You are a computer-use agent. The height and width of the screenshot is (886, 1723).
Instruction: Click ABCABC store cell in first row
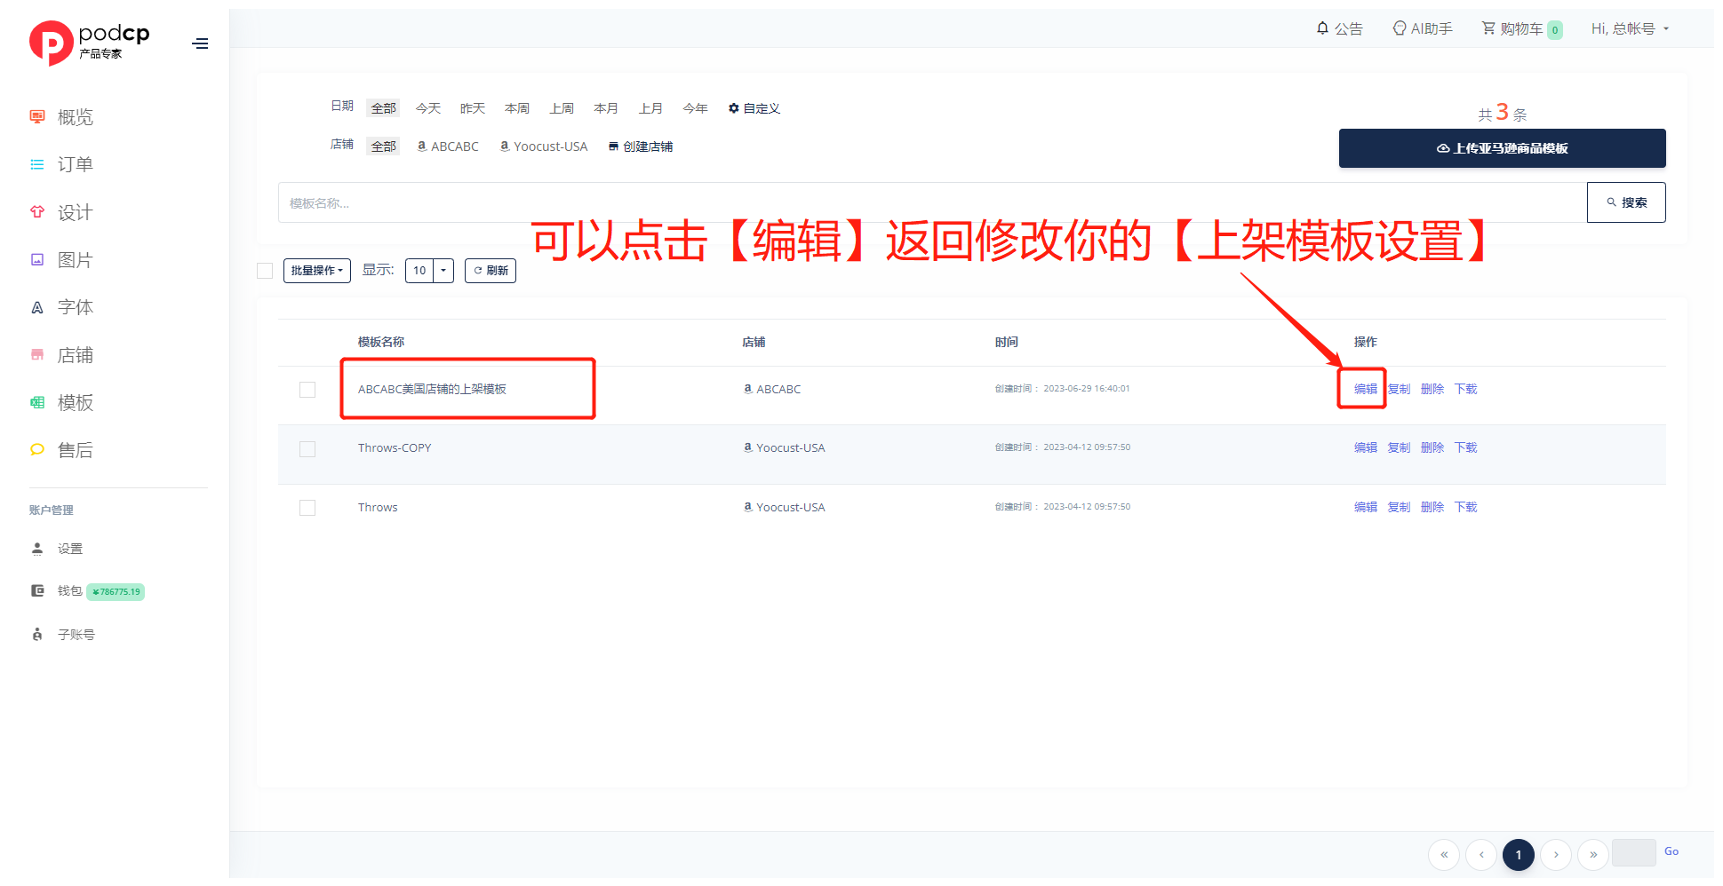coord(772,389)
